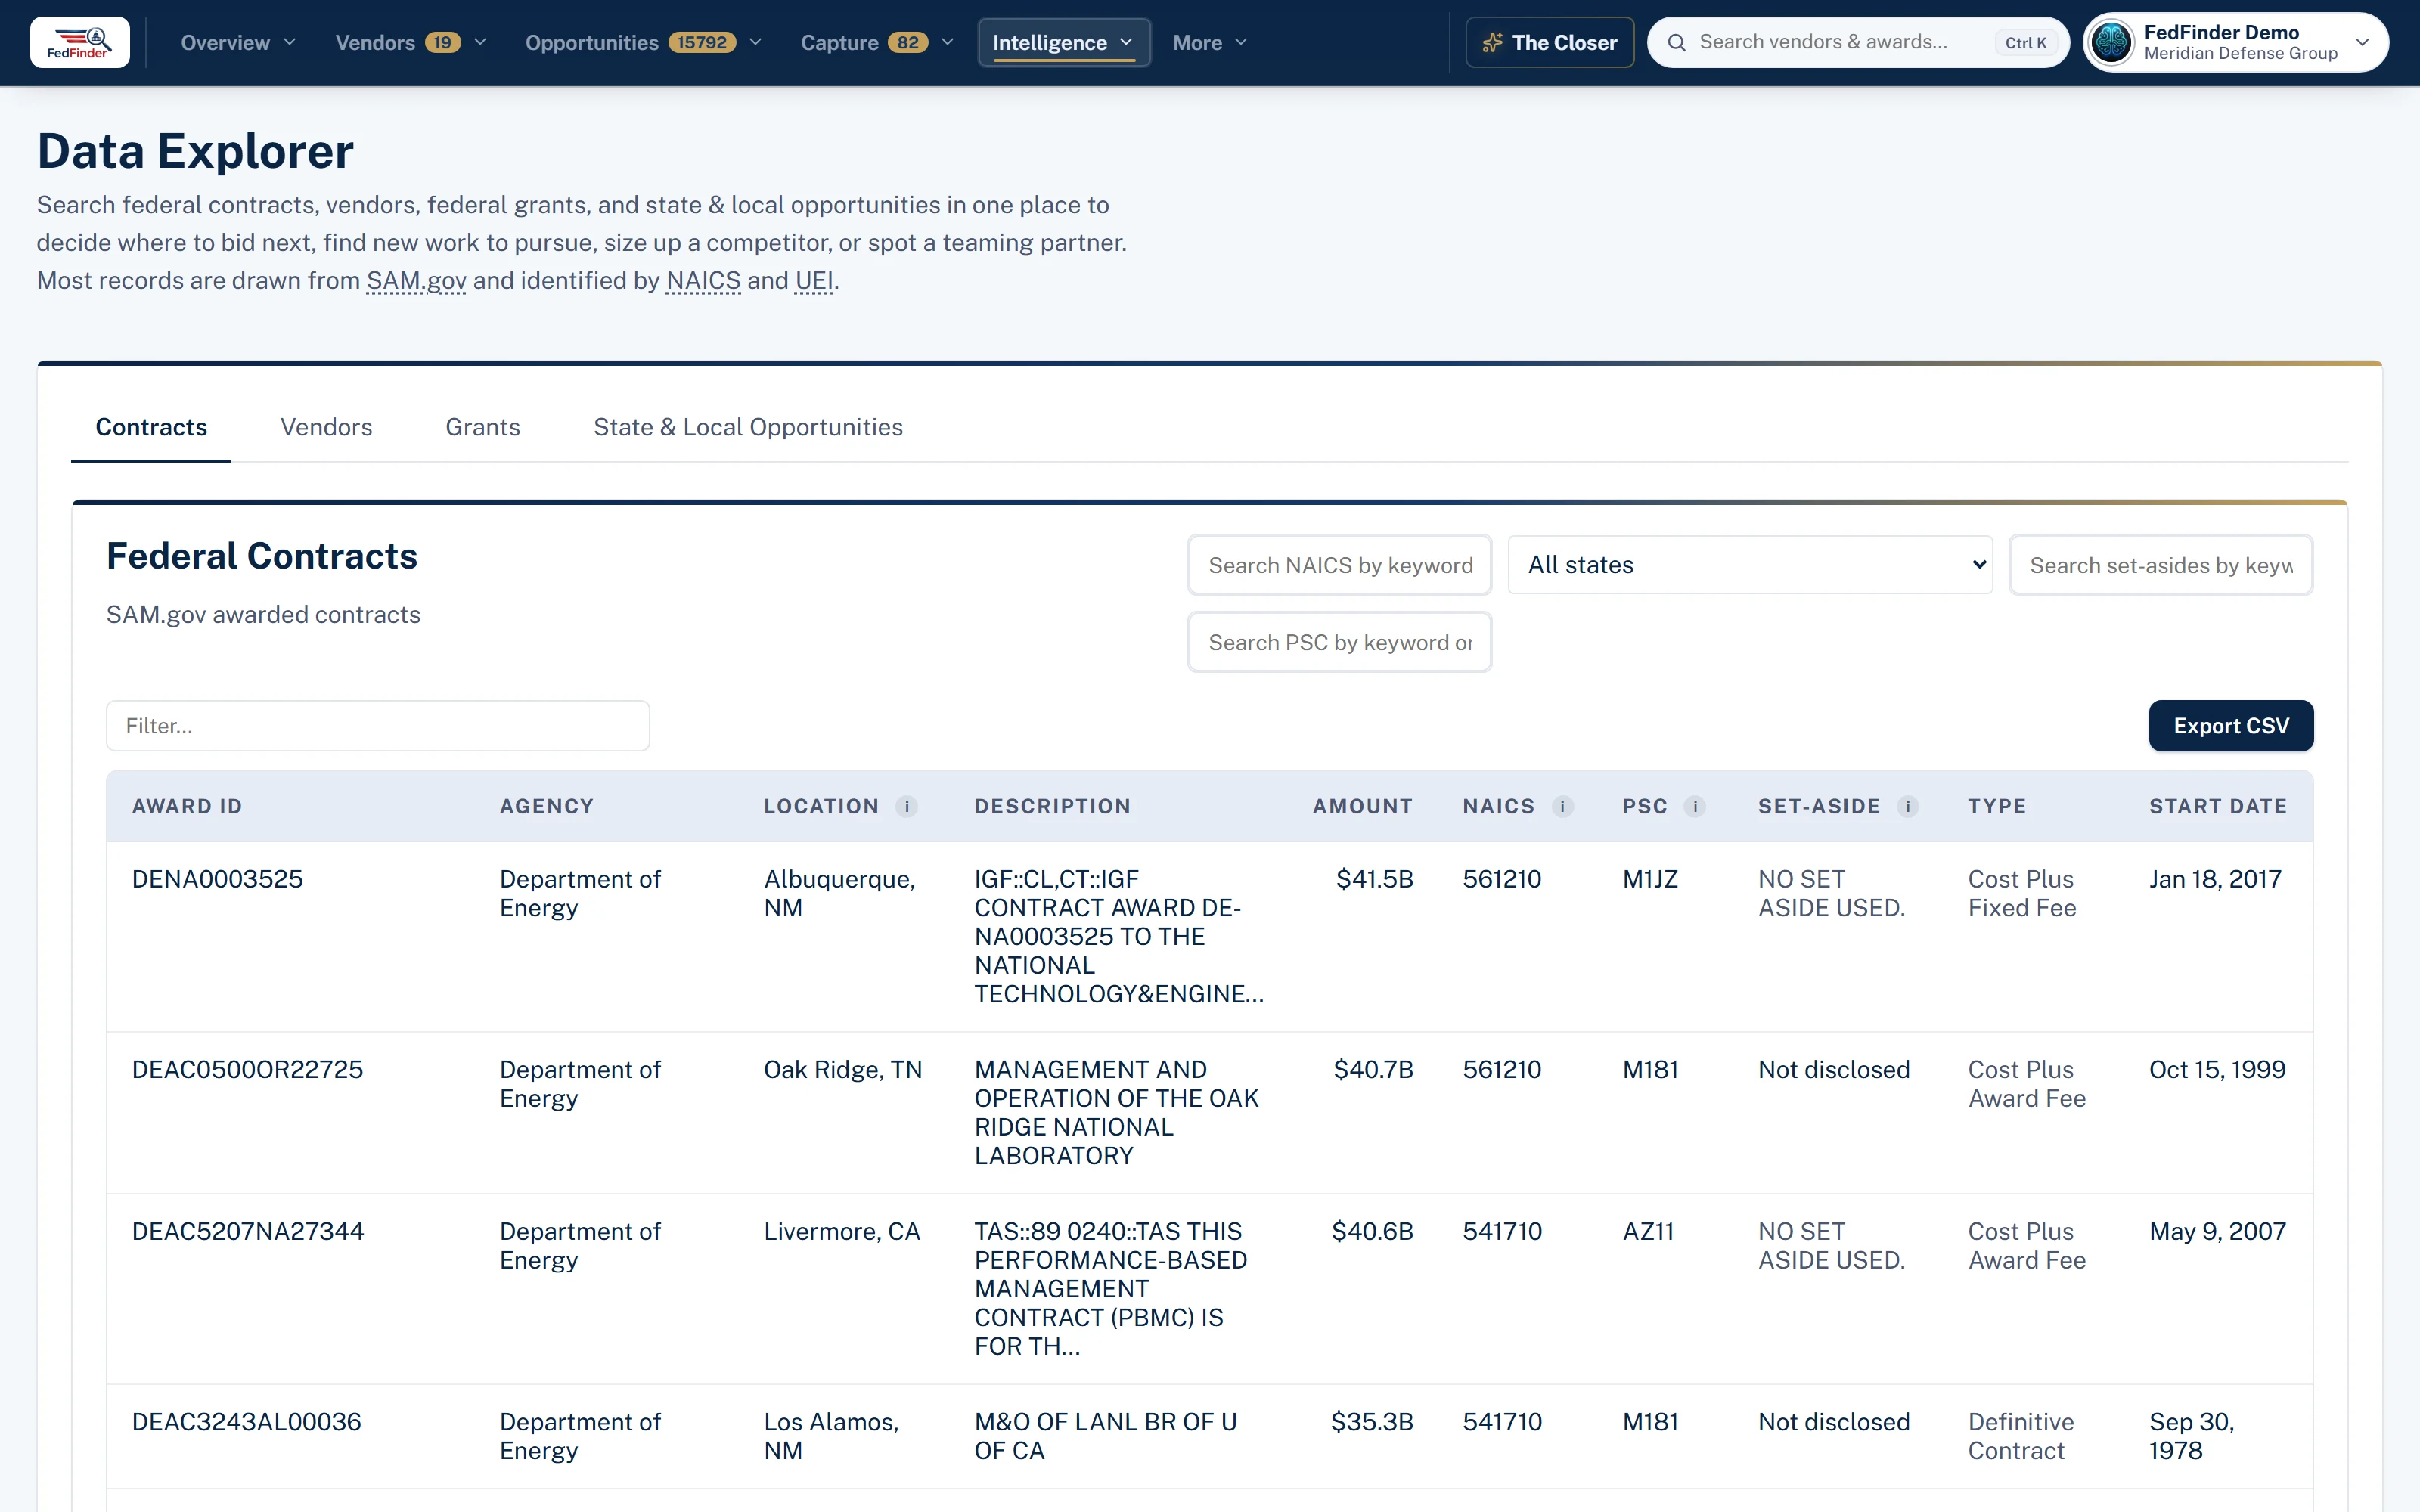Click the M&O OF LANL description
The width and height of the screenshot is (2420, 1512).
pos(1105,1436)
